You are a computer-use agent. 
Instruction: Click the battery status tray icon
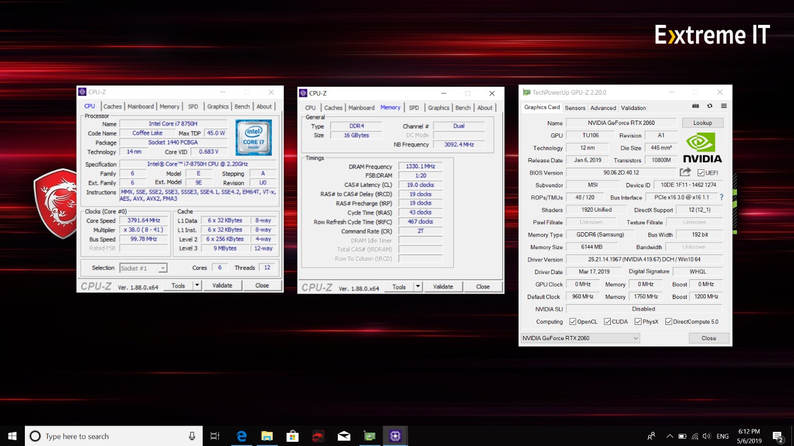point(682,436)
